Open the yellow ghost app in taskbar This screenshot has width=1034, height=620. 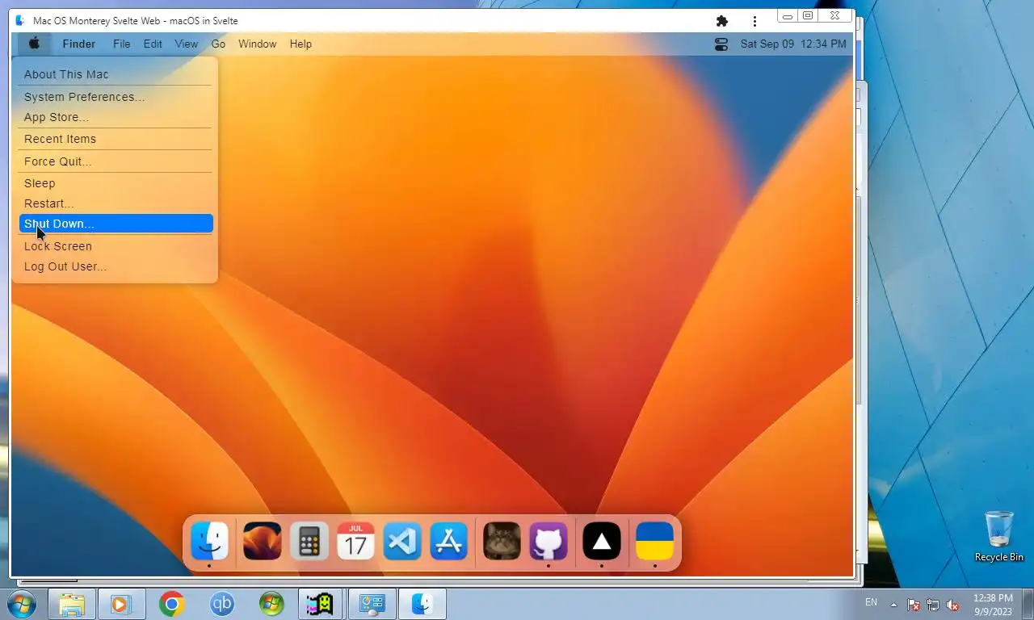point(321,604)
